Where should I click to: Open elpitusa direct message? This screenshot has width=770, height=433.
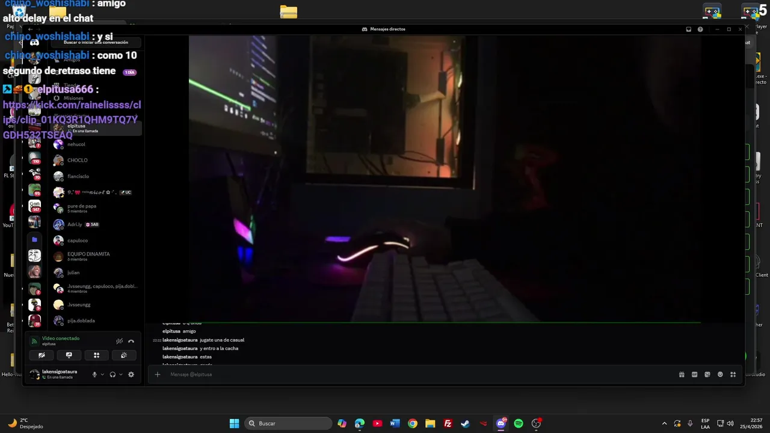96,128
